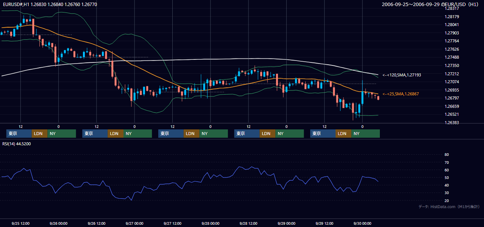Select the 9/29 12:00 time axis label
484x227 pixels.
point(325,223)
